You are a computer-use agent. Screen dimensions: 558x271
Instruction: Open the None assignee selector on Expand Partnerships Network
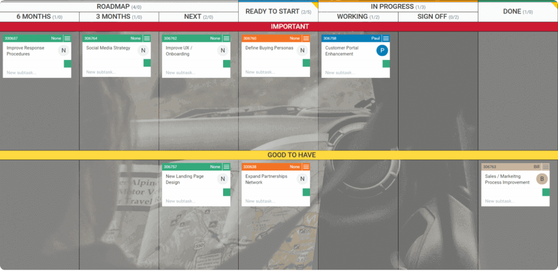click(295, 167)
